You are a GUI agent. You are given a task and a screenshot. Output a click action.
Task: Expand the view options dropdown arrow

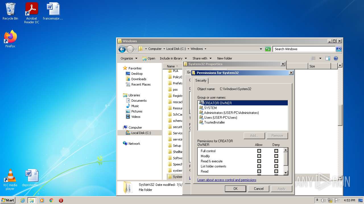320,58
